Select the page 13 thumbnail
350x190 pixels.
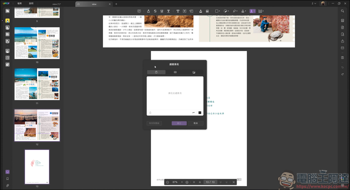[x=37, y=167]
